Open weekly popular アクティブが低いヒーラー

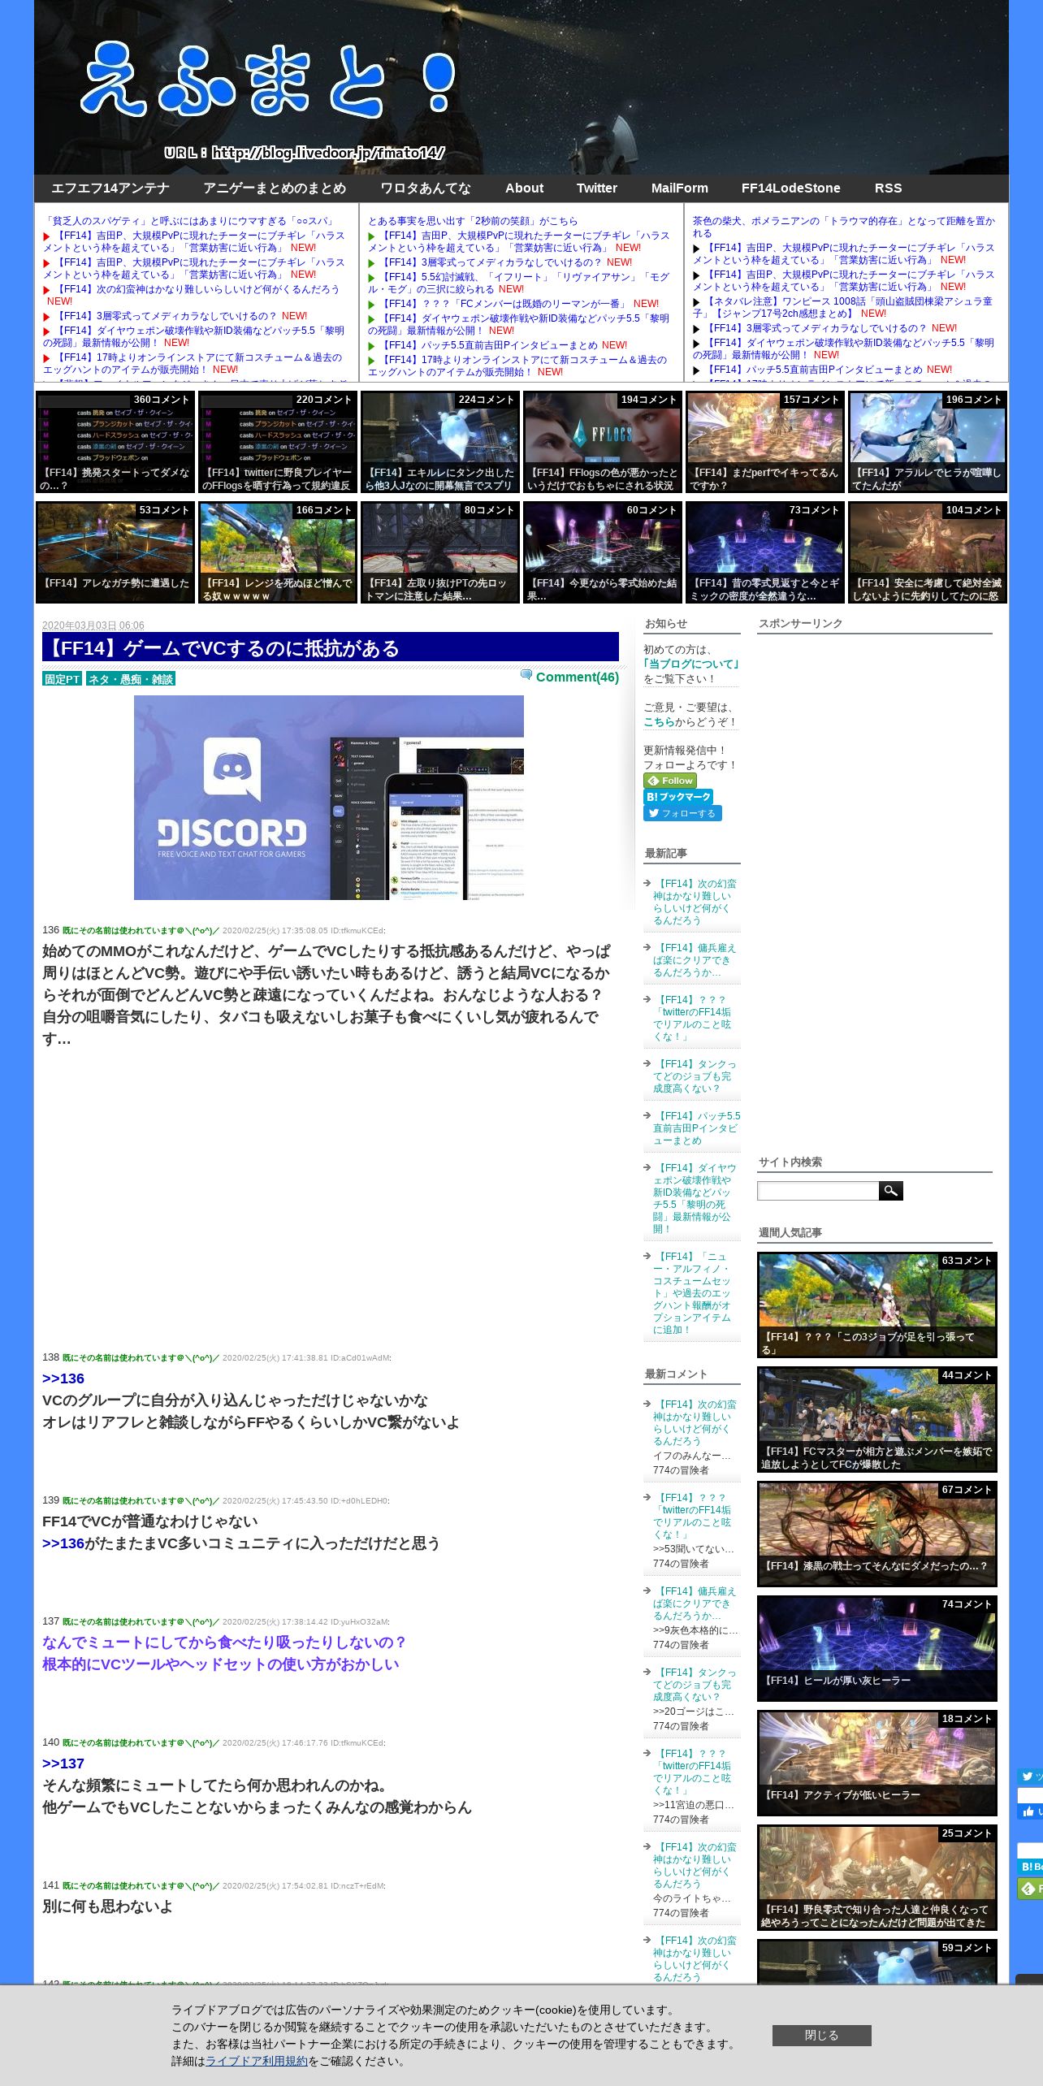(x=877, y=1763)
